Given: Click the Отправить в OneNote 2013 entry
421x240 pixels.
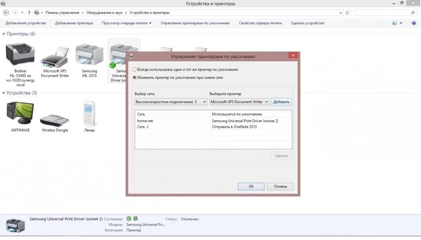Looking at the screenshot, I should tap(234, 127).
